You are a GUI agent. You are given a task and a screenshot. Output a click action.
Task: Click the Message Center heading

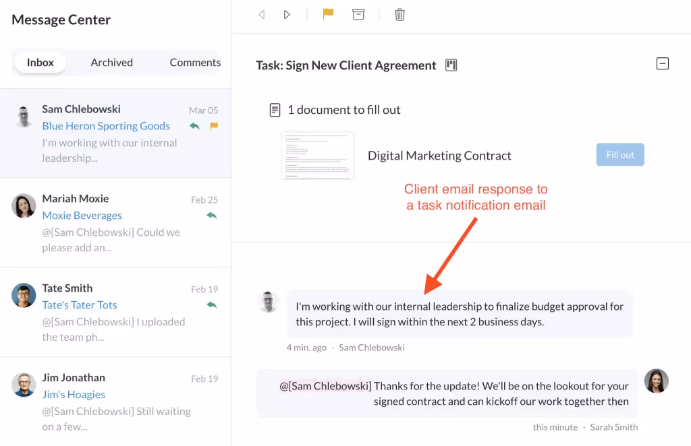tap(61, 20)
